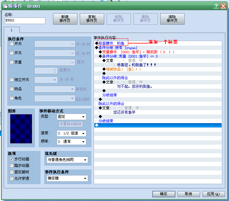Open the 独立开关 dropdown

tap(46, 80)
